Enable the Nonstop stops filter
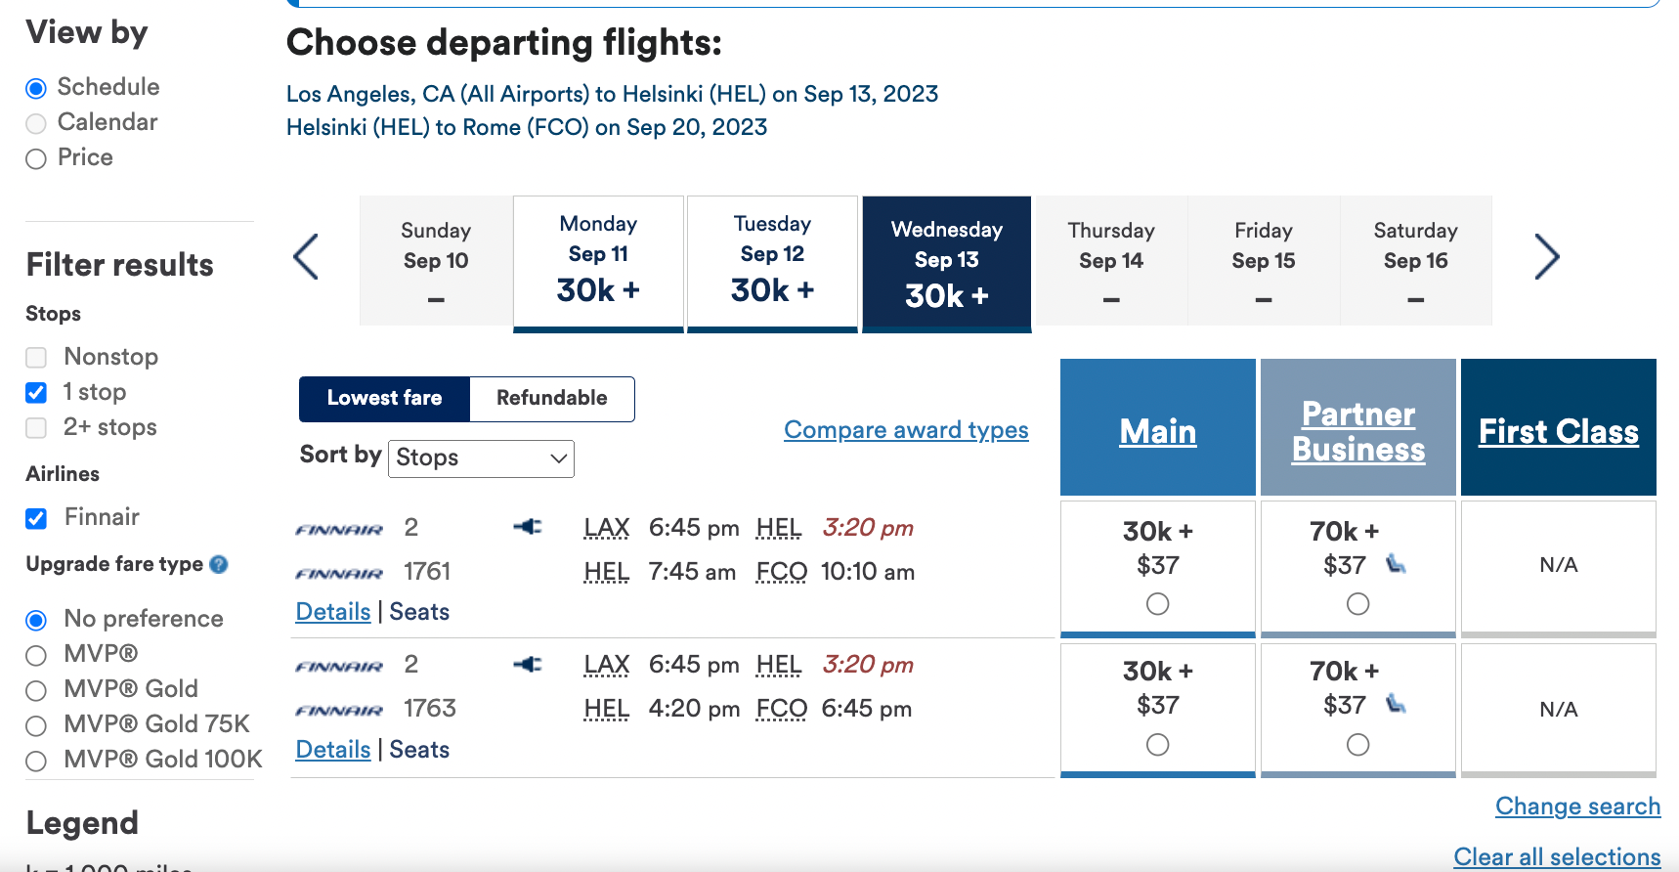1679x872 pixels. (x=36, y=358)
